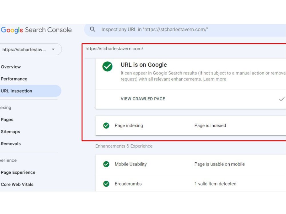Open Sitemaps in the sidebar

point(10,132)
